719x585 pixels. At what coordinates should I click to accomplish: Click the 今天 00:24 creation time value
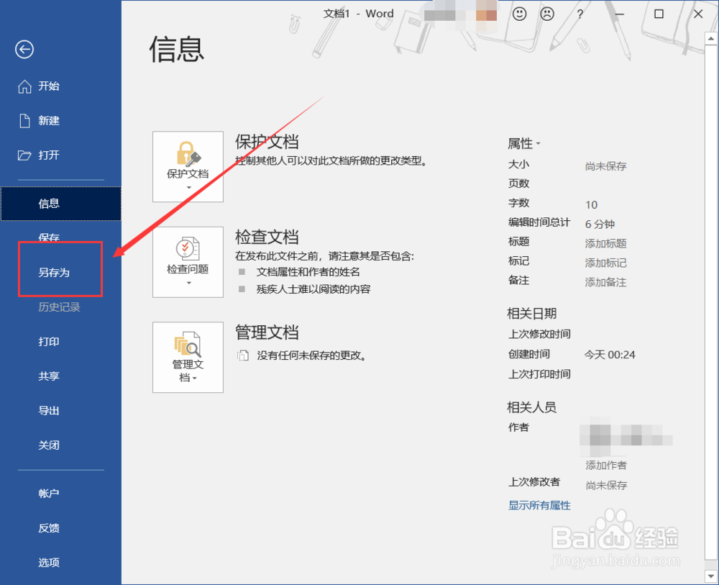click(x=610, y=355)
